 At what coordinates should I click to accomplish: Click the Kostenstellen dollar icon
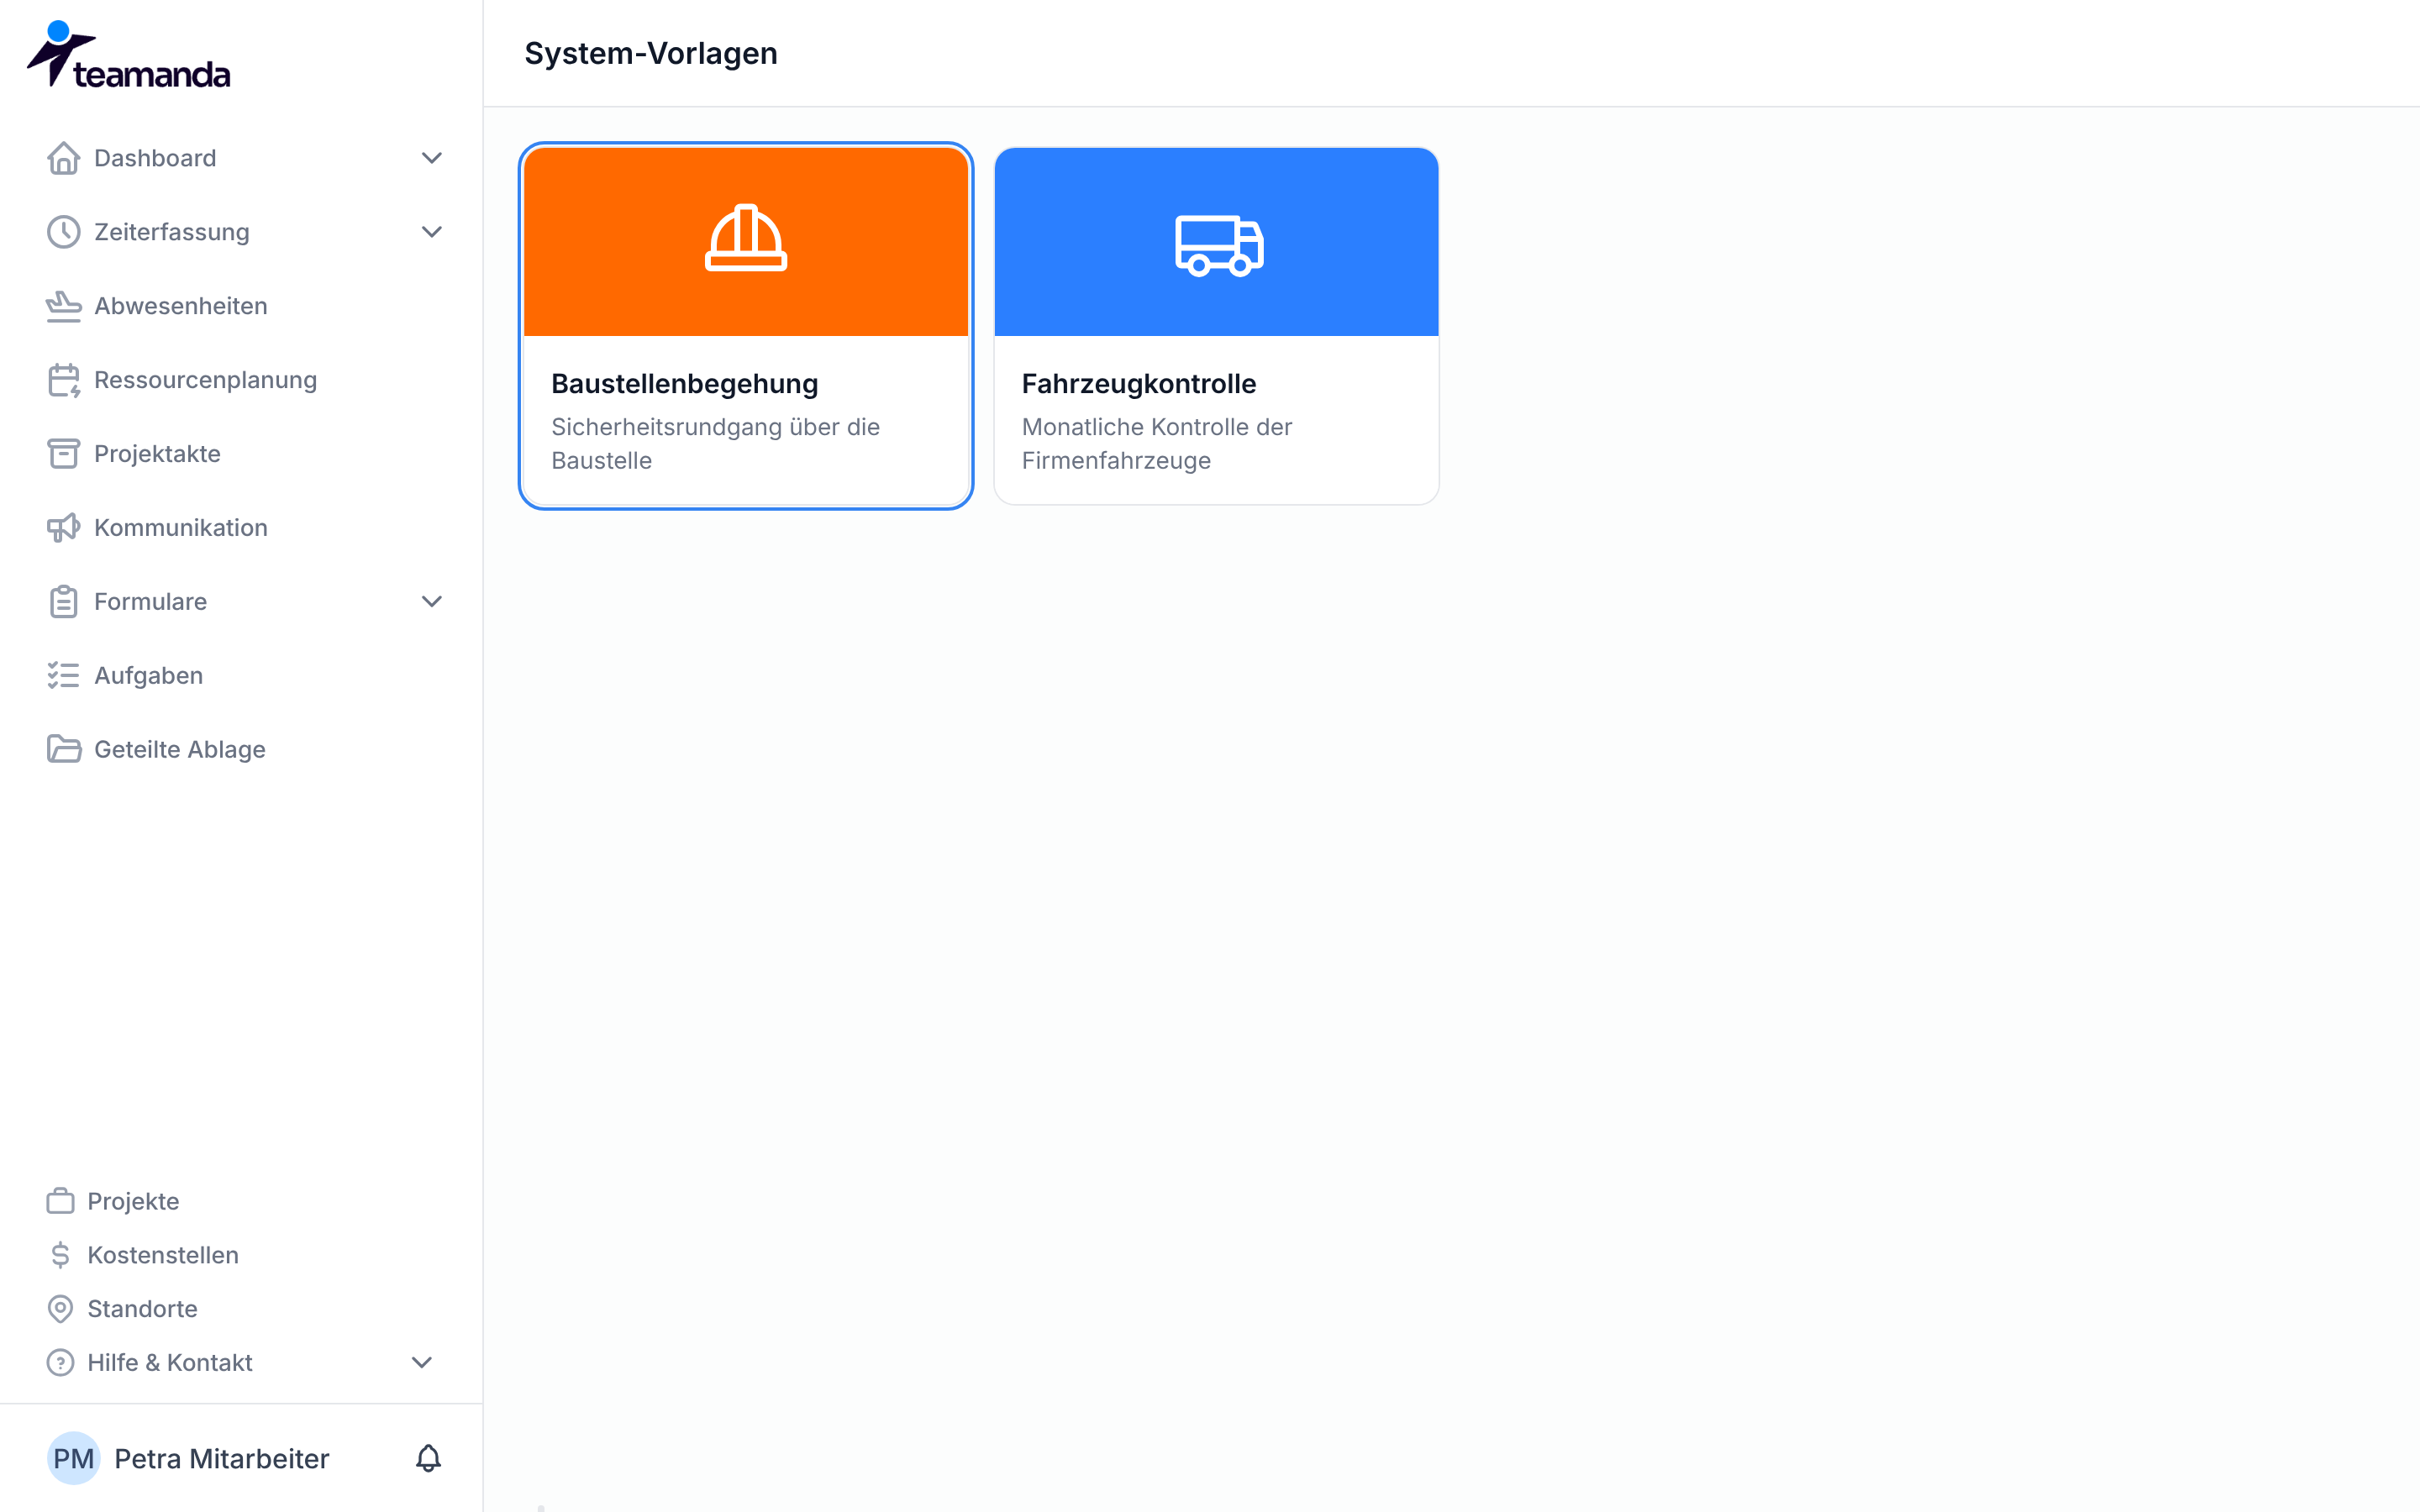pyautogui.click(x=61, y=1255)
